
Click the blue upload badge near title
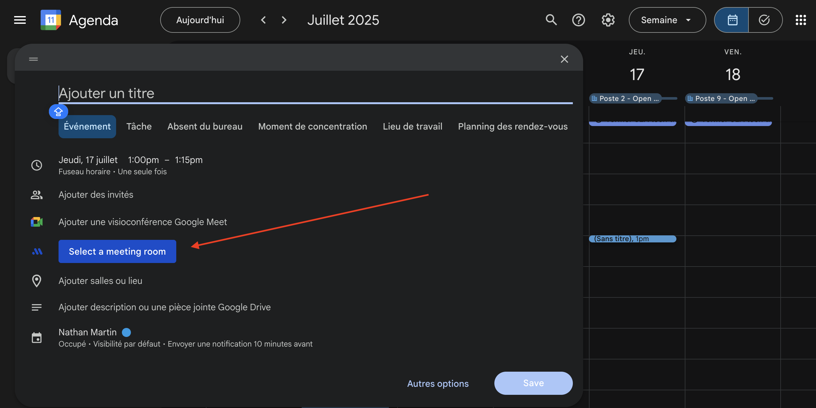click(x=58, y=112)
